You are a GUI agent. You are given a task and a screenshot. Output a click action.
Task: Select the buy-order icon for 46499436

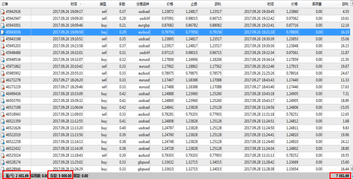click(3, 94)
